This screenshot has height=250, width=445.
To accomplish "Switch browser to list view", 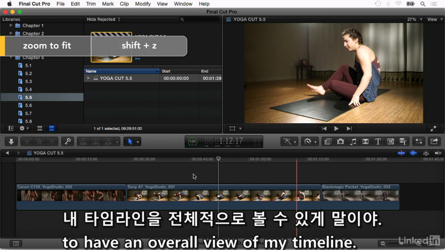I will click(x=51, y=128).
